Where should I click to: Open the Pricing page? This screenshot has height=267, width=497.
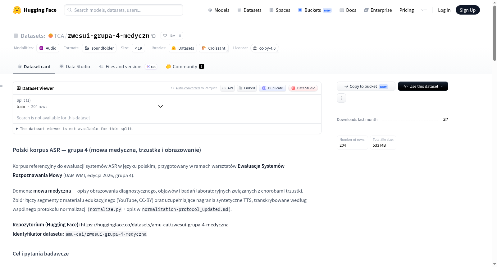(x=407, y=10)
